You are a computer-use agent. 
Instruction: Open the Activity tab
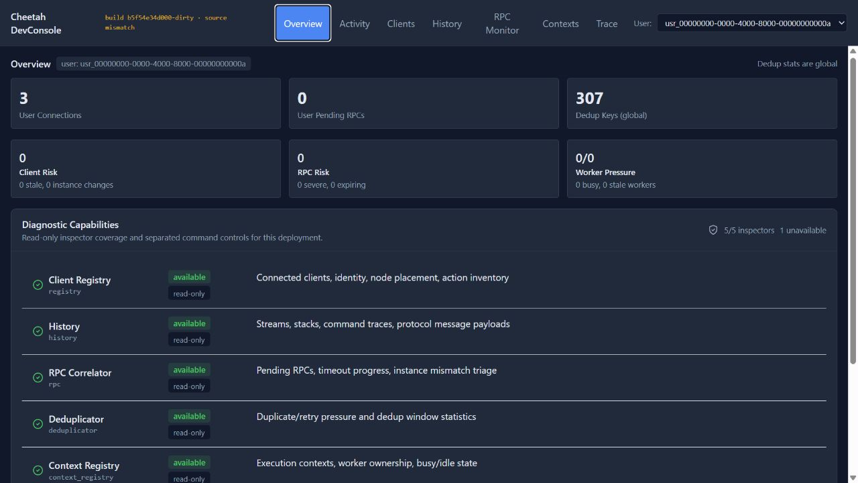coord(355,23)
